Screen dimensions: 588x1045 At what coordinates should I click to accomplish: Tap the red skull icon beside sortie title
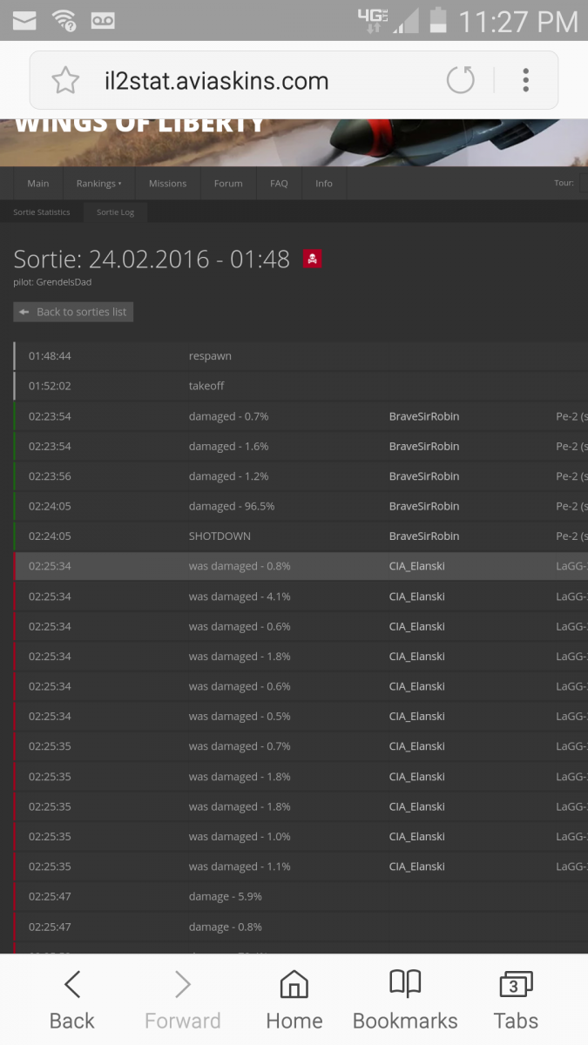[313, 259]
